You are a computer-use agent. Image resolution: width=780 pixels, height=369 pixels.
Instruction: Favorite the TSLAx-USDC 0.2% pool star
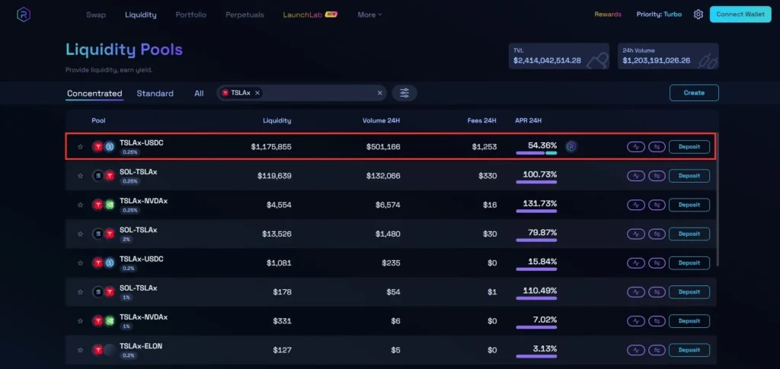[80, 262]
